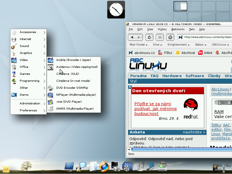This screenshot has width=232, height=174.
Task: Open the Programming menu category
Action: [28, 81]
